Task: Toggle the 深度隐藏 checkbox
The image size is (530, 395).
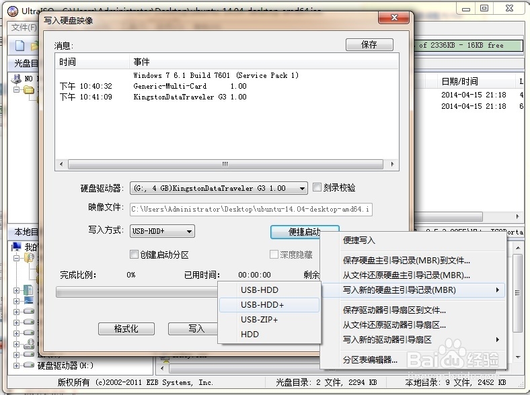Action: click(x=274, y=254)
